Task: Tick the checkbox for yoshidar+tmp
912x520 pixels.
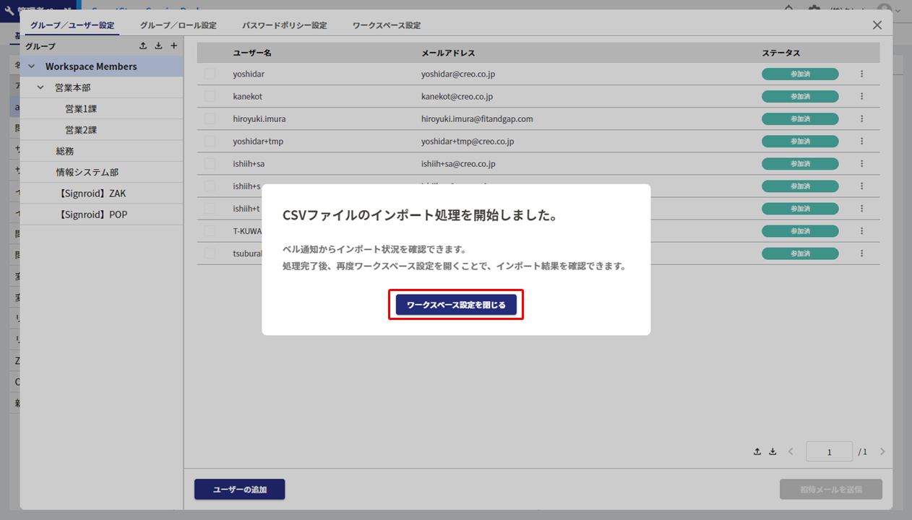Action: coord(210,141)
